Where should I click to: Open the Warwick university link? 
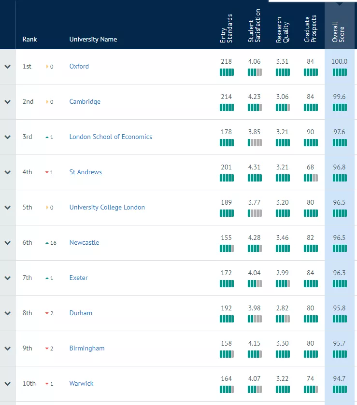click(81, 384)
